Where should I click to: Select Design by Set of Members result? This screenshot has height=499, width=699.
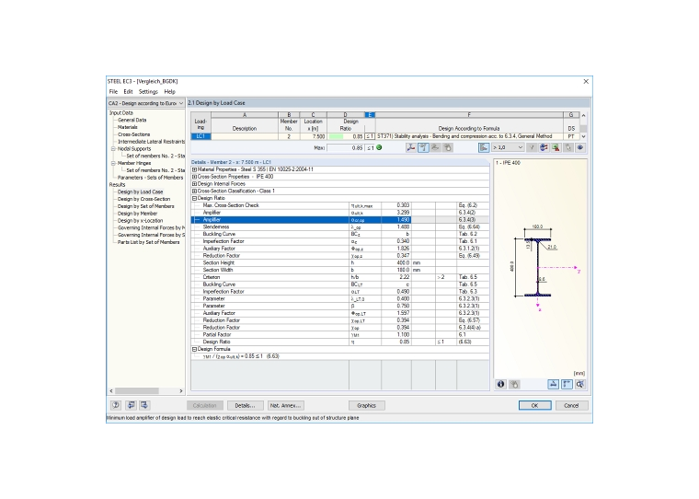(145, 206)
